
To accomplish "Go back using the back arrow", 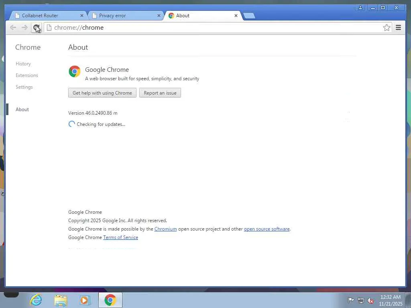I will [13, 28].
